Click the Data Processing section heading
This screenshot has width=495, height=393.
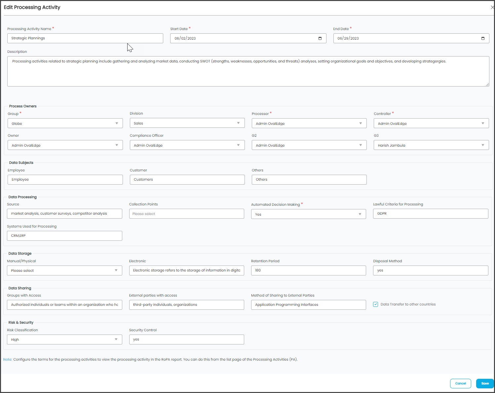pyautogui.click(x=22, y=197)
